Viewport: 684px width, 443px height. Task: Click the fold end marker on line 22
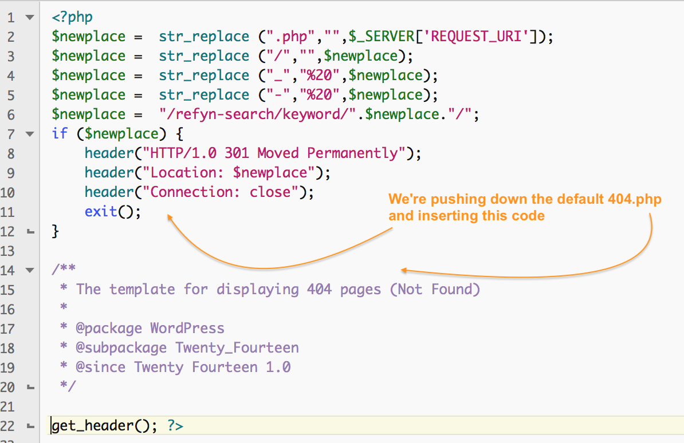click(30, 426)
